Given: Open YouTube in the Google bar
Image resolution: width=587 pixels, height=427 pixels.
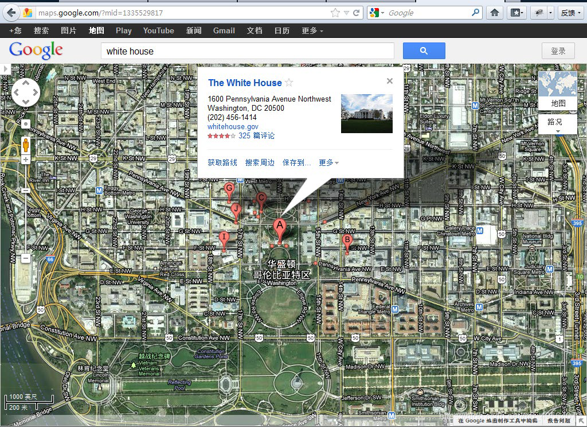Looking at the screenshot, I should coord(158,31).
